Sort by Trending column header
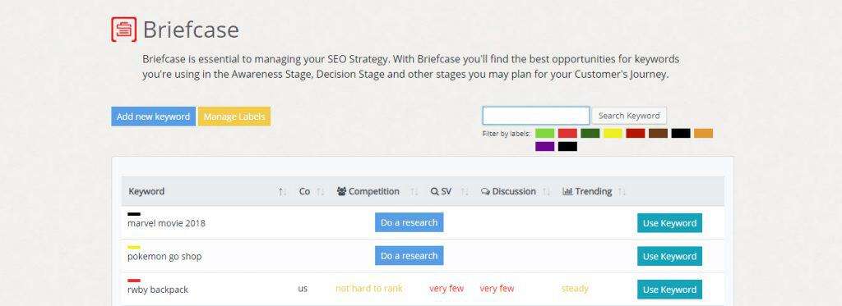This screenshot has height=306, width=842. [587, 191]
